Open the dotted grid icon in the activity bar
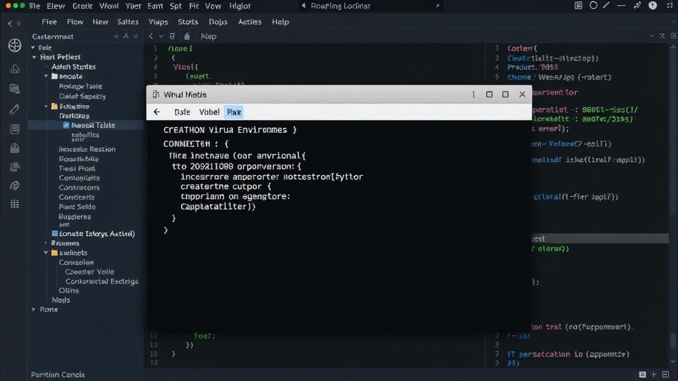 pos(15,204)
